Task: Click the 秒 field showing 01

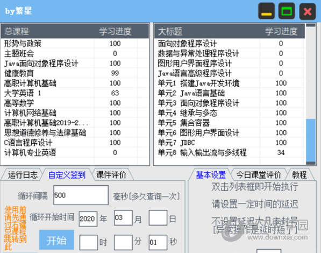Action: click(x=158, y=242)
